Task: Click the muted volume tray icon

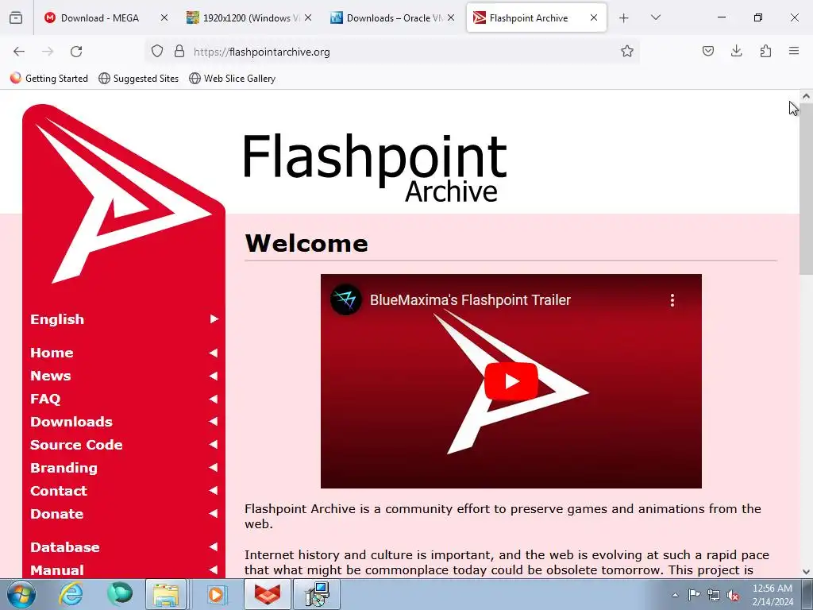Action: tap(733, 596)
